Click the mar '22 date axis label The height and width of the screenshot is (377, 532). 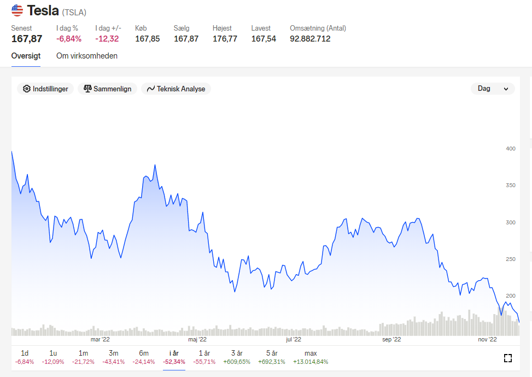tap(100, 339)
